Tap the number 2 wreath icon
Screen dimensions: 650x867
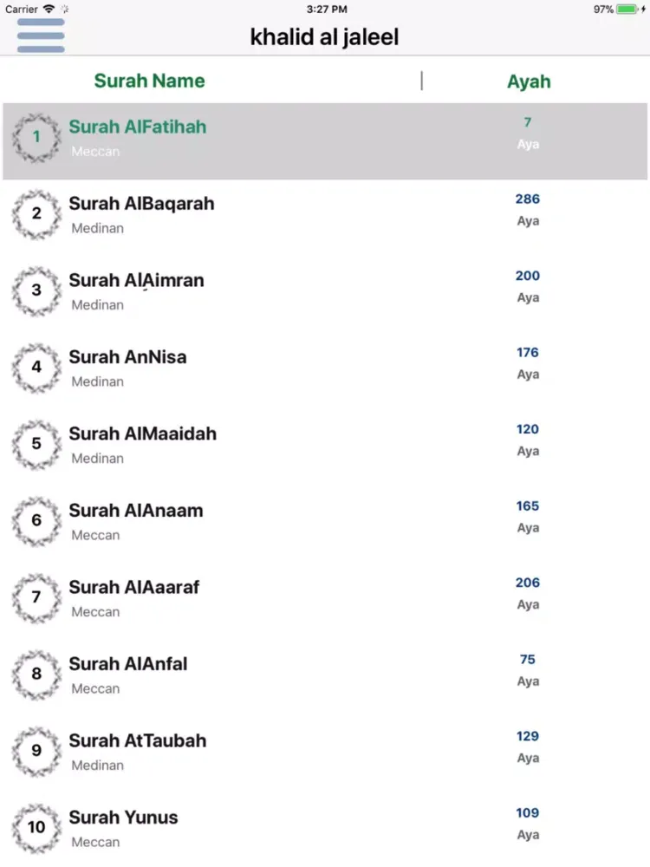[36, 213]
